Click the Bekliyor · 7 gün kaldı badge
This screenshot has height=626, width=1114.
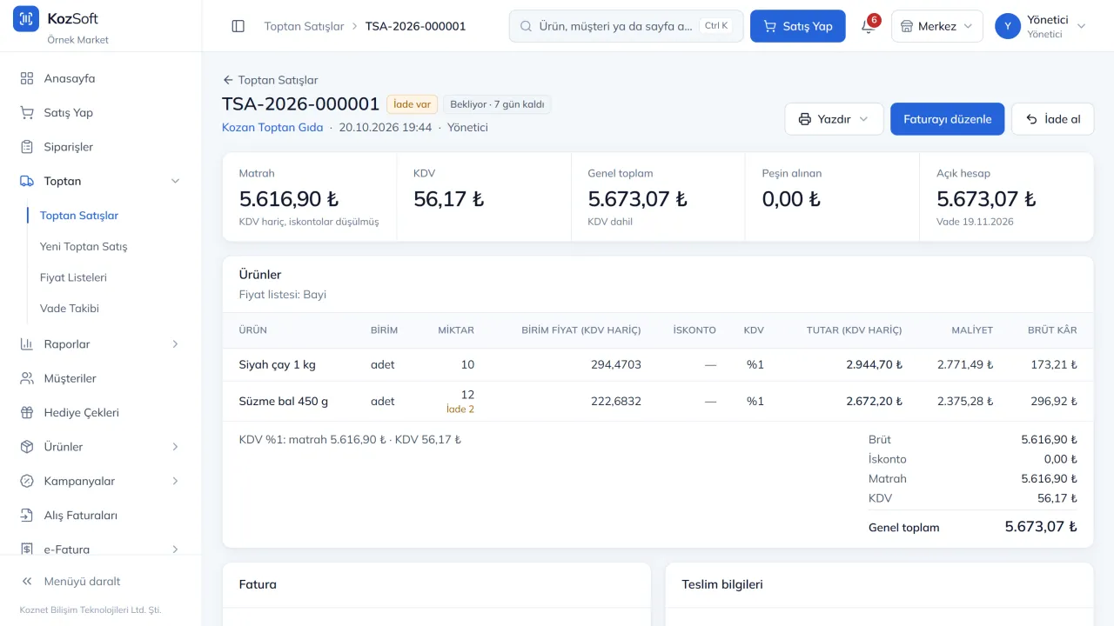497,104
